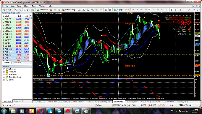
Task: Select the EURUSD row in Market Watch
Action: [16, 19]
